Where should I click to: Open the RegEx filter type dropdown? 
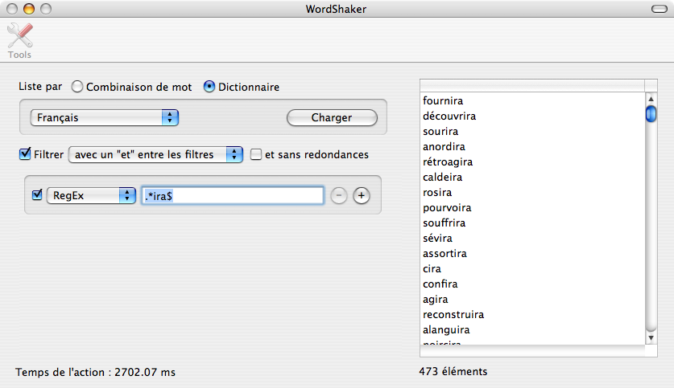pyautogui.click(x=91, y=195)
